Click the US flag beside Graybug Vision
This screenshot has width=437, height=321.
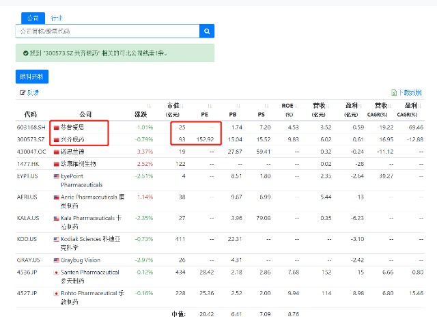[56, 260]
